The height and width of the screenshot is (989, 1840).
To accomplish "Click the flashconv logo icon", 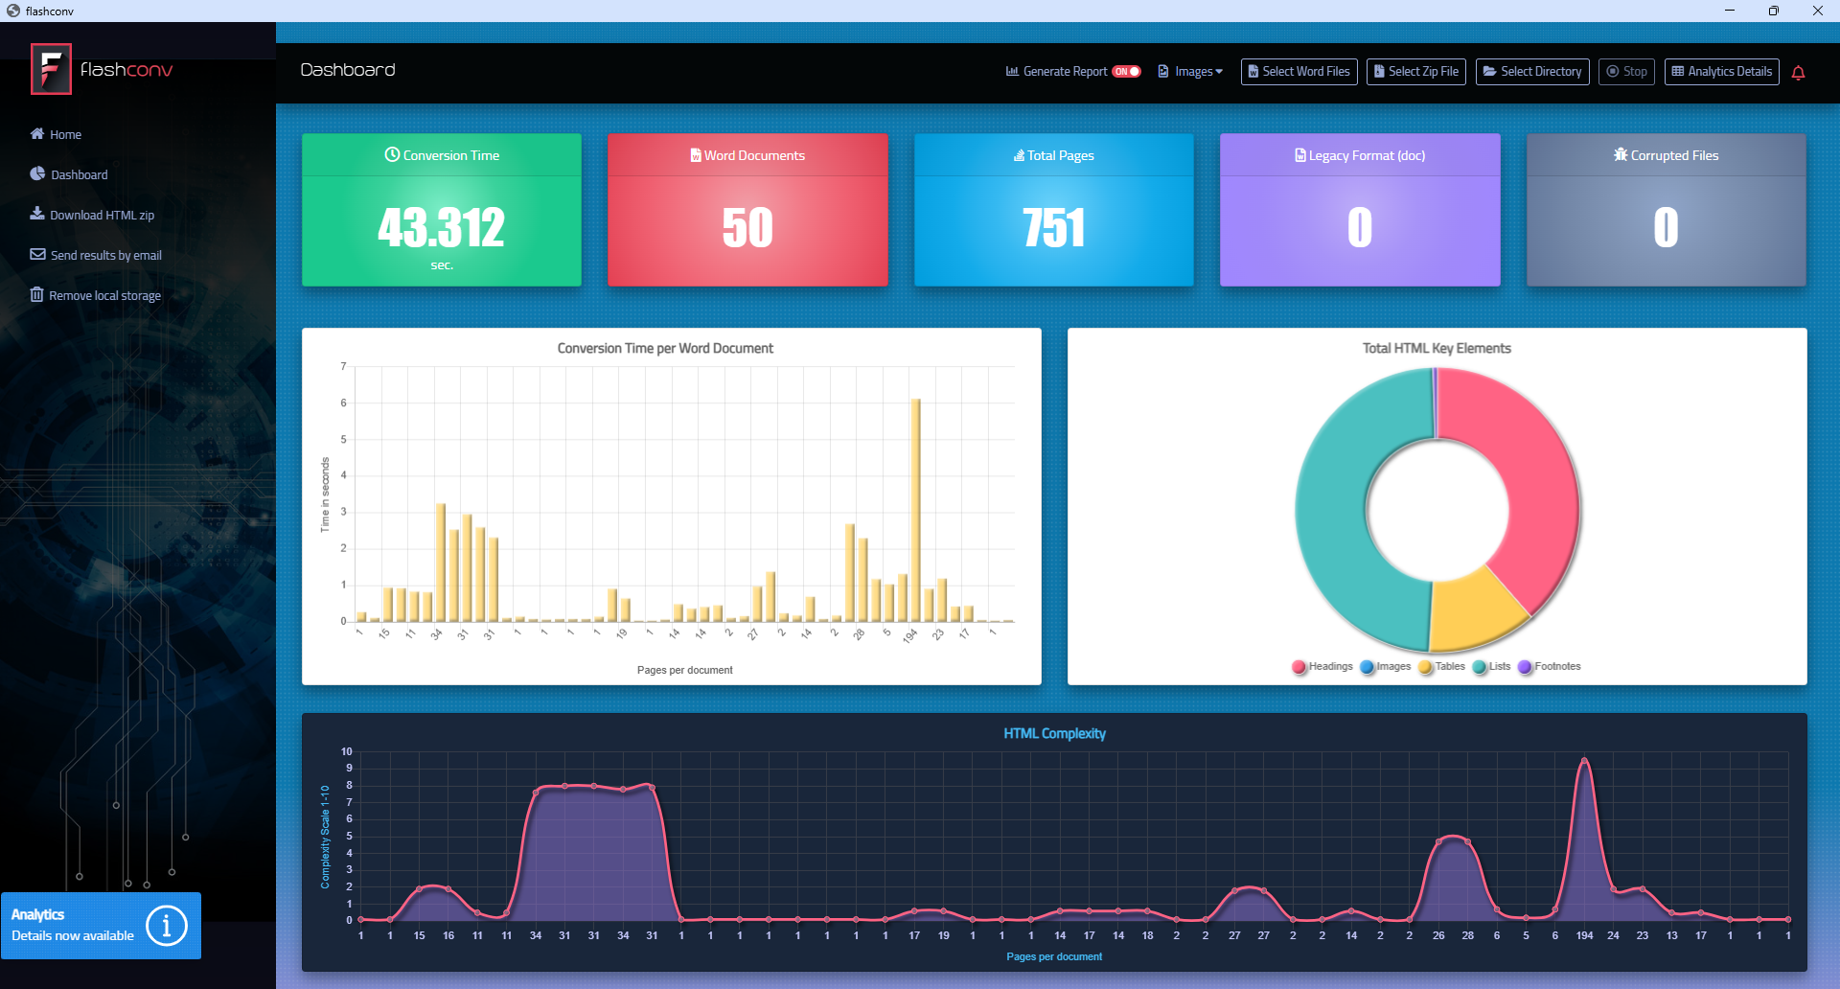I will [x=51, y=69].
